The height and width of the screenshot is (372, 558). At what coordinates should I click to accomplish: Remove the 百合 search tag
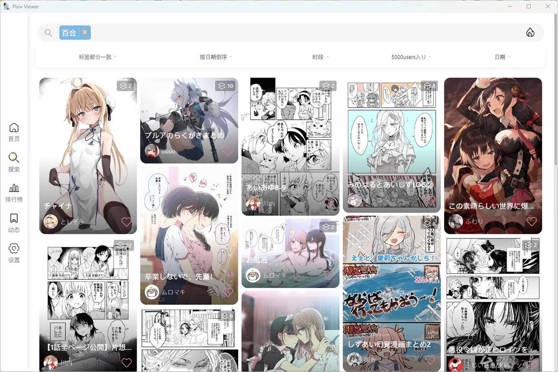click(85, 32)
